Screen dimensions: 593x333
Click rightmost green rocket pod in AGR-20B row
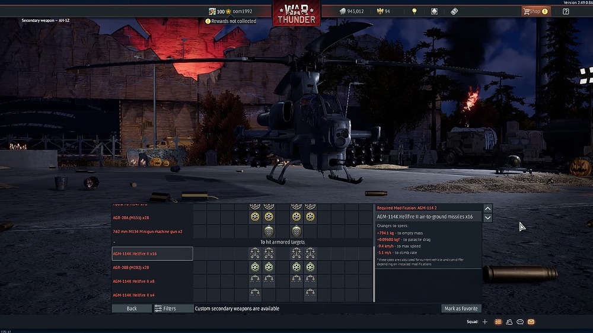click(x=310, y=267)
